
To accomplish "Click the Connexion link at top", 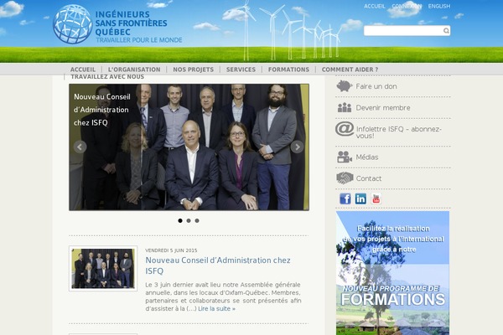I will tap(407, 6).
